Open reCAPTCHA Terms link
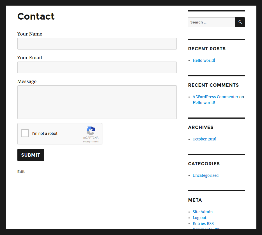Screen dimensions: 262x235 [x=95, y=142]
